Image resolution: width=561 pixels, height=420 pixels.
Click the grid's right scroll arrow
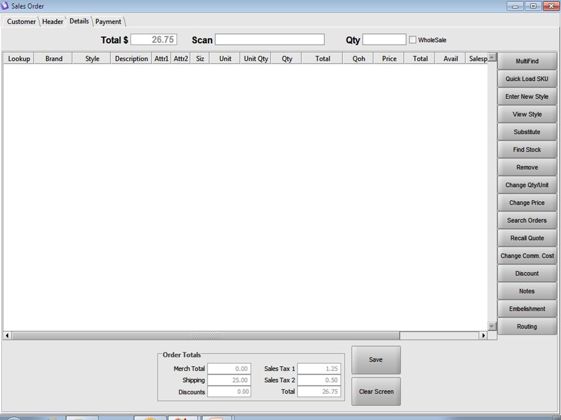pos(483,335)
